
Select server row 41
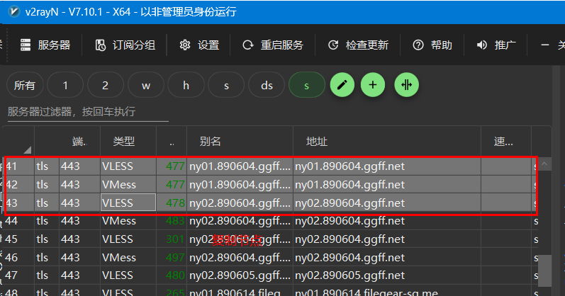[269, 166]
